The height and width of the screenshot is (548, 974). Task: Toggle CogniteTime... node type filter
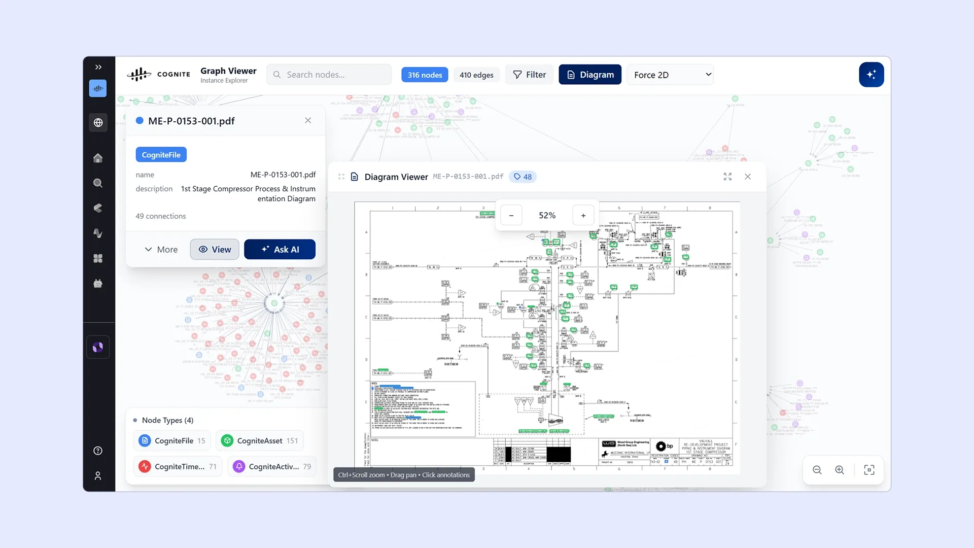click(x=178, y=466)
